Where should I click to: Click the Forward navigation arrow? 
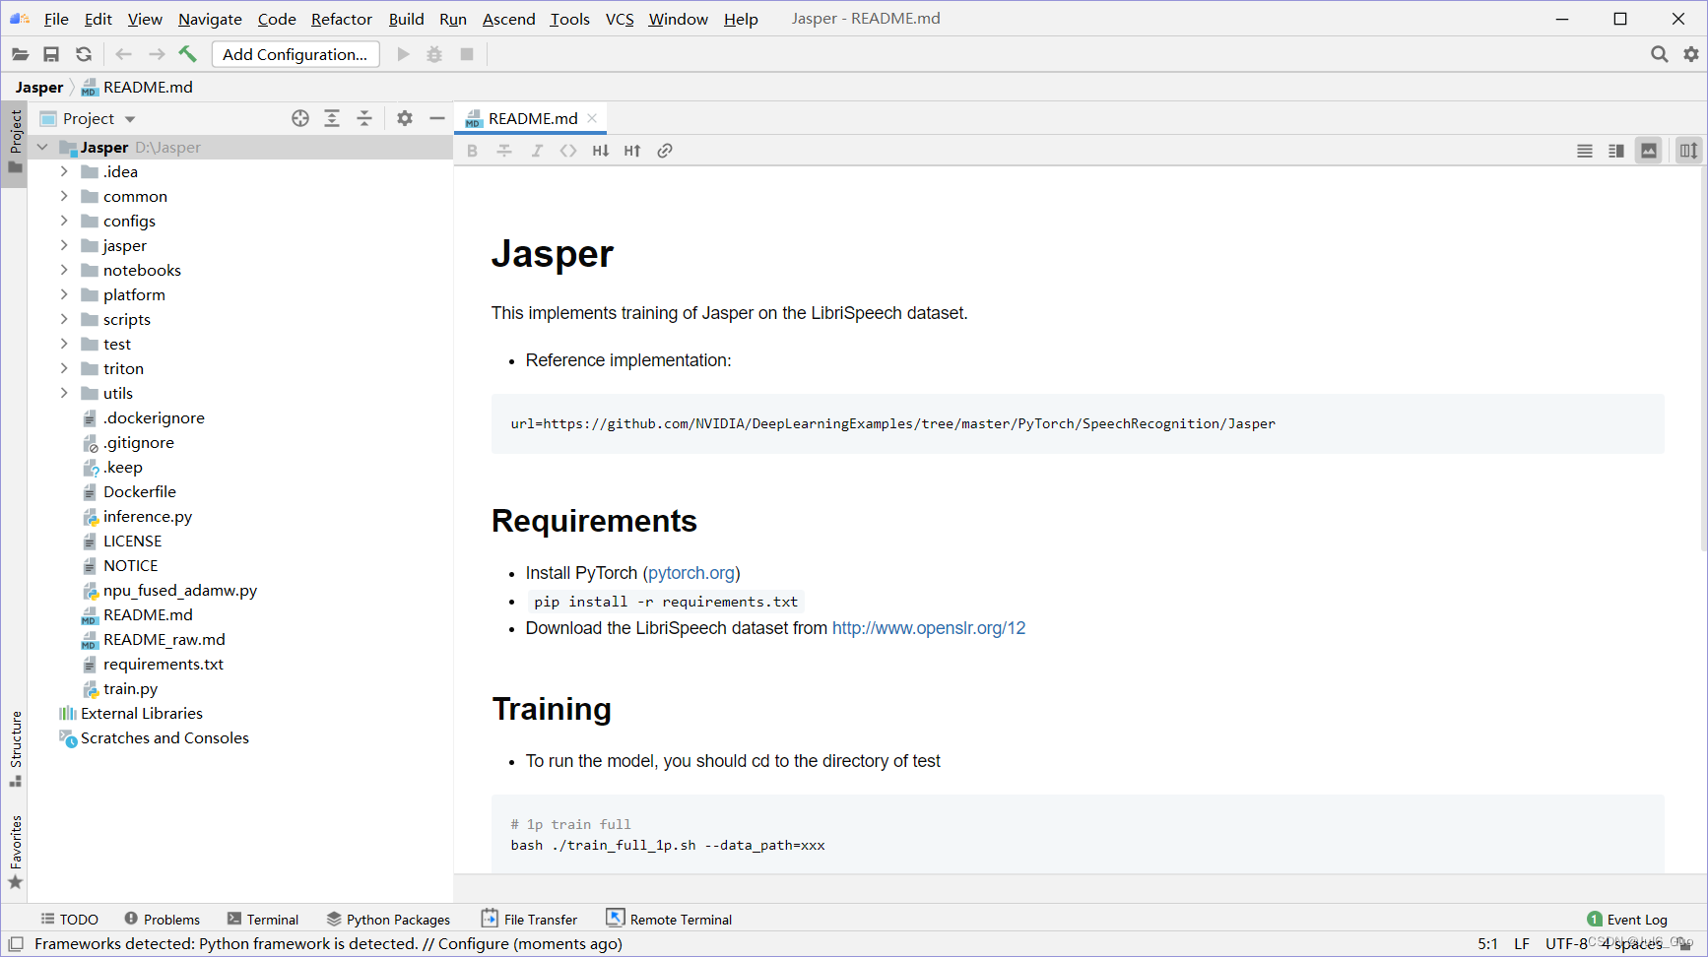[157, 54]
